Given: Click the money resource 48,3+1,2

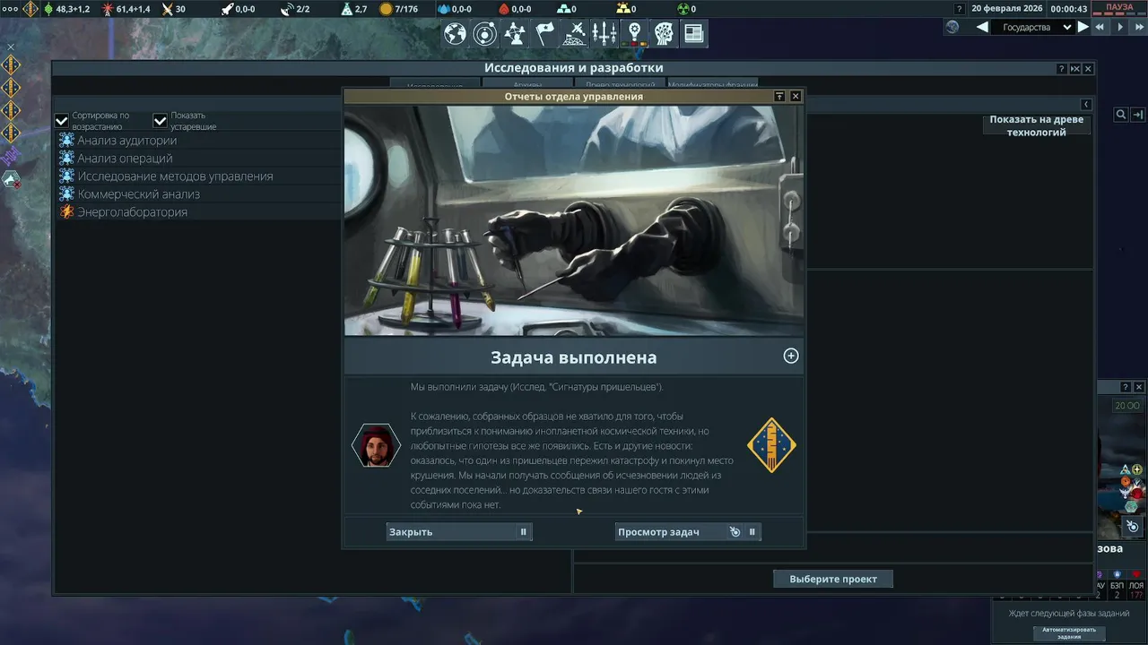Looking at the screenshot, I should pos(65,9).
